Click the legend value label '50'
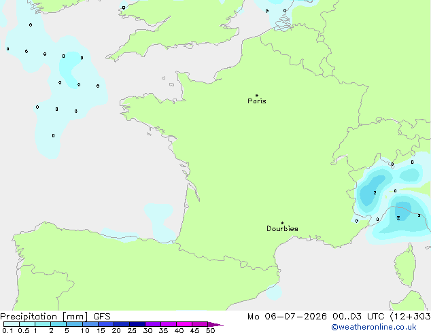Screen dimensions: 431x333 (x=210, y=330)
